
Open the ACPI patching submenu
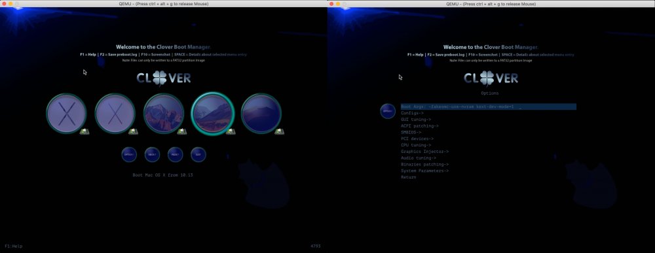420,126
